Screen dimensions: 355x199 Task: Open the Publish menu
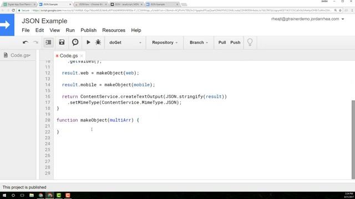coord(88,30)
